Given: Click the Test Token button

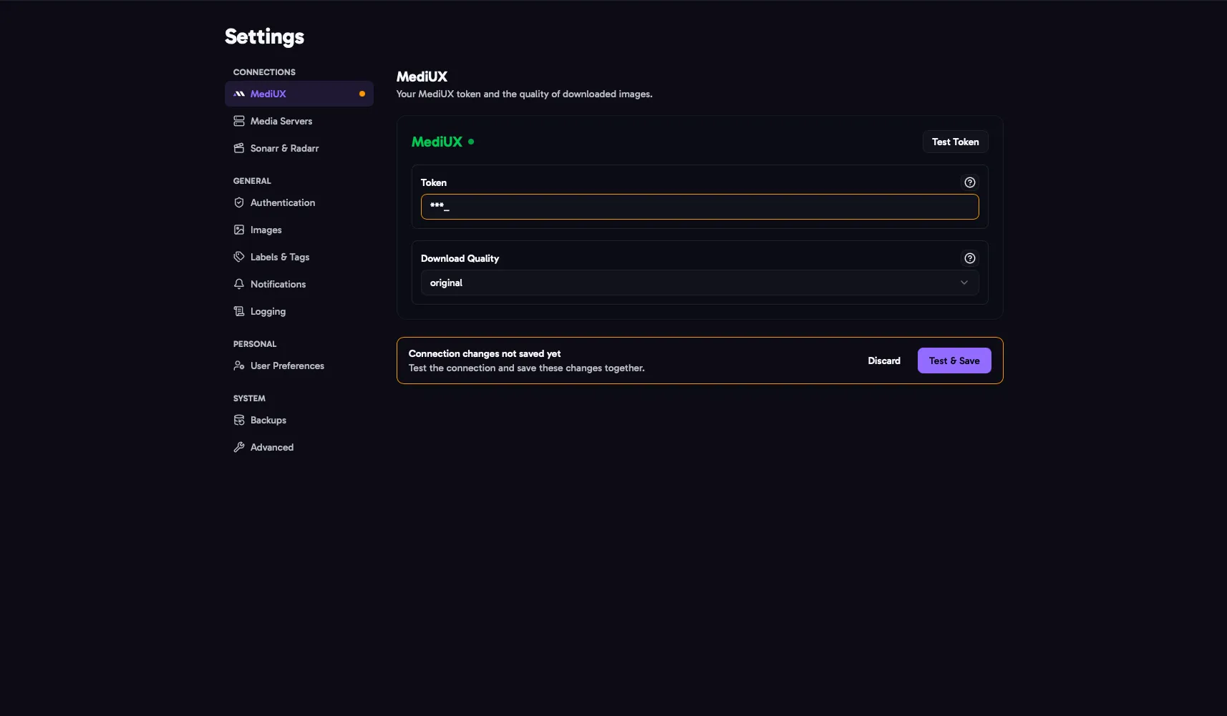Looking at the screenshot, I should (x=955, y=142).
